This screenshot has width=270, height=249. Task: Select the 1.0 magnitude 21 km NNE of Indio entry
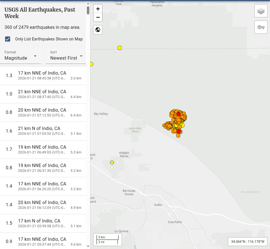(x=43, y=94)
